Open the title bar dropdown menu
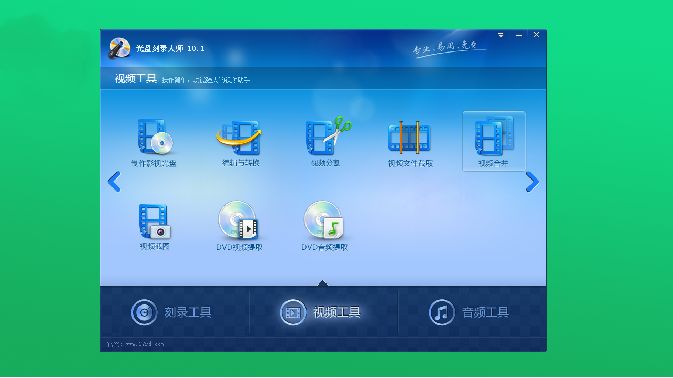673x378 pixels. 501,35
